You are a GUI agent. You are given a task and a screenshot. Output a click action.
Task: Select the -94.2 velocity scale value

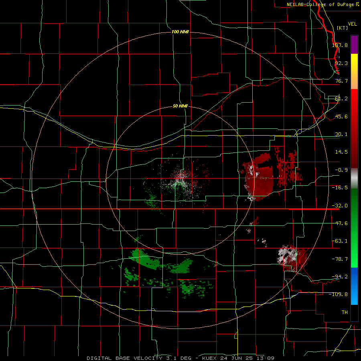point(340,276)
